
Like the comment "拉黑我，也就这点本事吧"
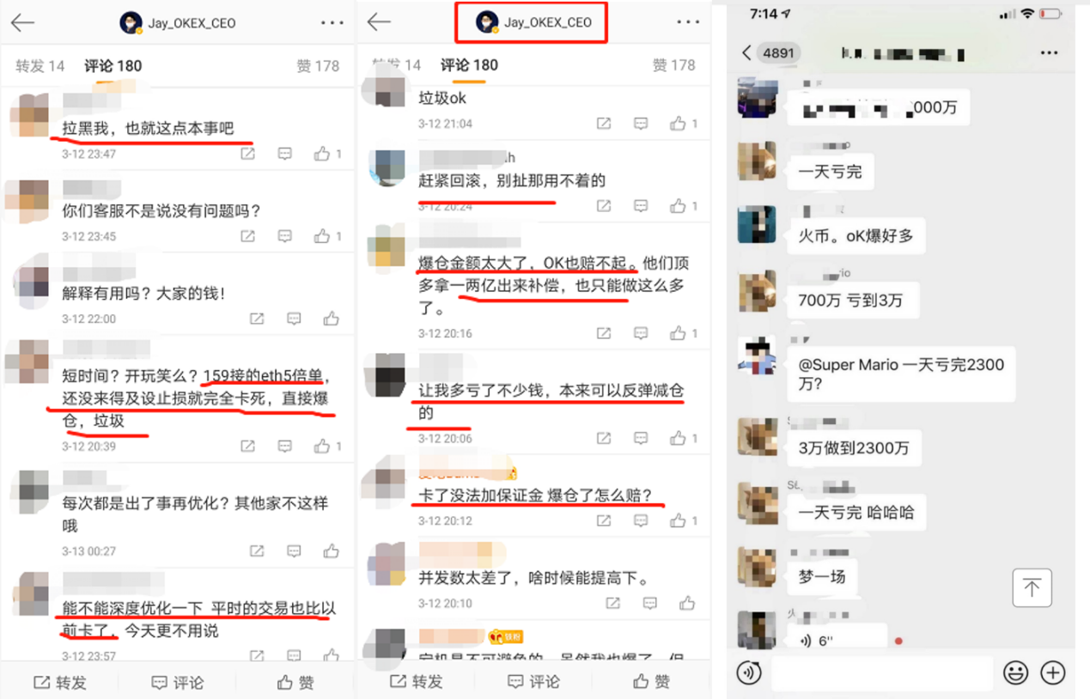(322, 154)
